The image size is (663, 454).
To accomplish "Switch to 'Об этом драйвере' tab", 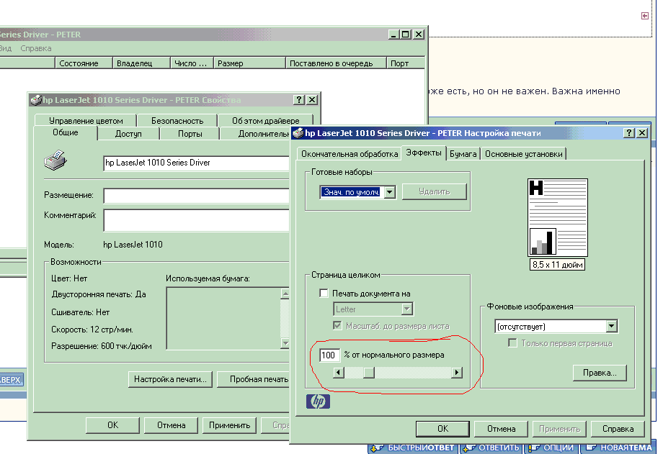I will point(265,121).
